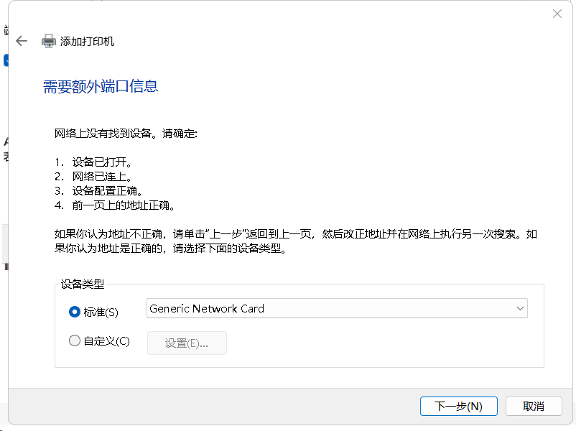Viewport: 576px width, 431px height.
Task: Select the 自定义(C) radio button
Action: point(75,340)
